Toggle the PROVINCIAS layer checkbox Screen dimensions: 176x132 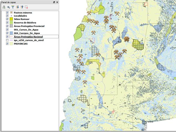point(7,44)
